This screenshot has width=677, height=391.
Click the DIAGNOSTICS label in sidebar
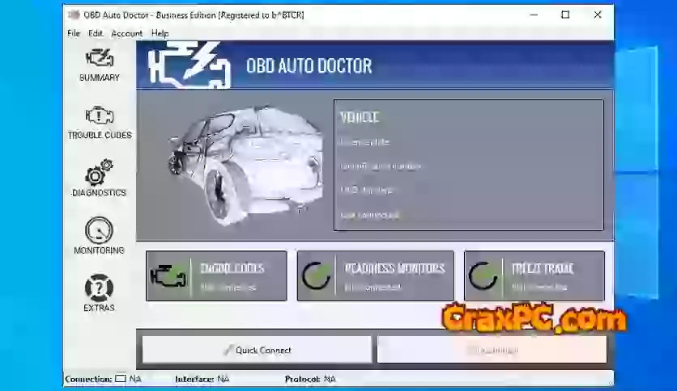coord(99,192)
